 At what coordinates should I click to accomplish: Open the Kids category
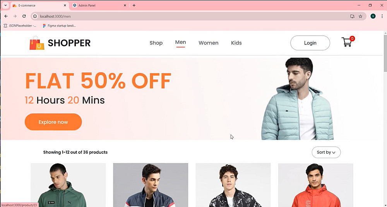click(236, 43)
